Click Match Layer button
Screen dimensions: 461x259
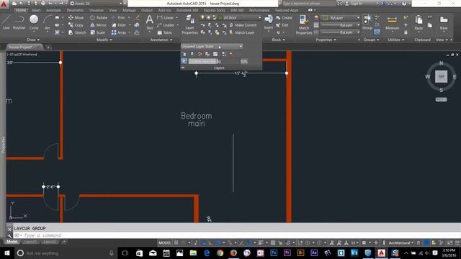click(242, 32)
